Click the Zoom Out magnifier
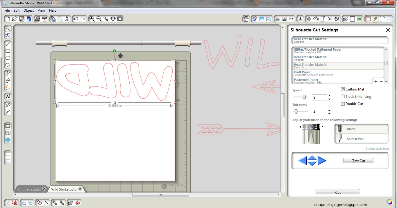The width and height of the screenshot is (397, 208). pos(99,19)
